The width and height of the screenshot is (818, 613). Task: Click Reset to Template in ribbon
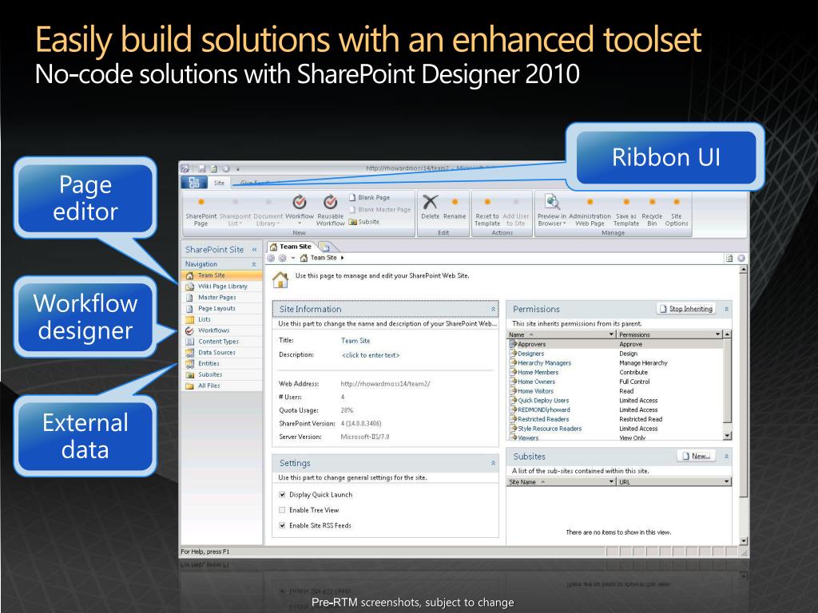coord(487,212)
